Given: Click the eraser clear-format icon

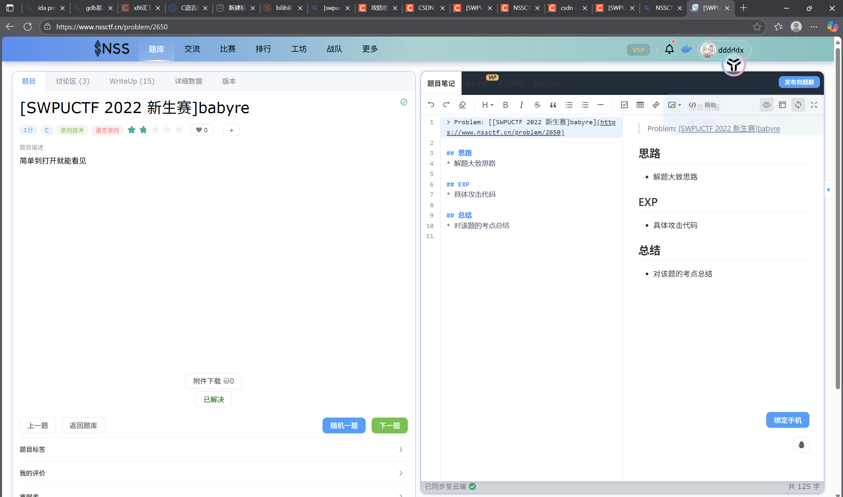Looking at the screenshot, I should (462, 105).
